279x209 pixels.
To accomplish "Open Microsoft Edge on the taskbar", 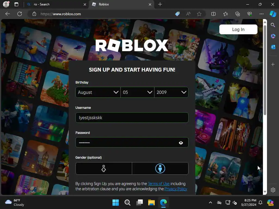I will (163, 202).
